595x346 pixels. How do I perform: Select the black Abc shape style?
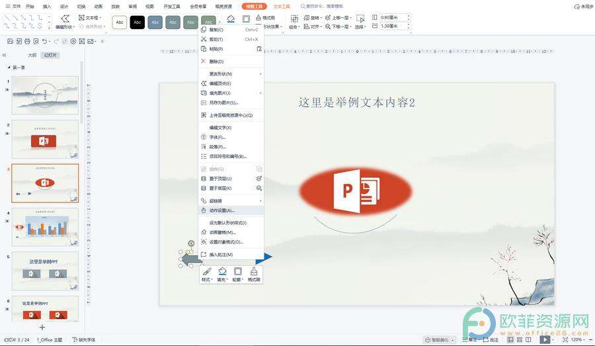pos(138,22)
